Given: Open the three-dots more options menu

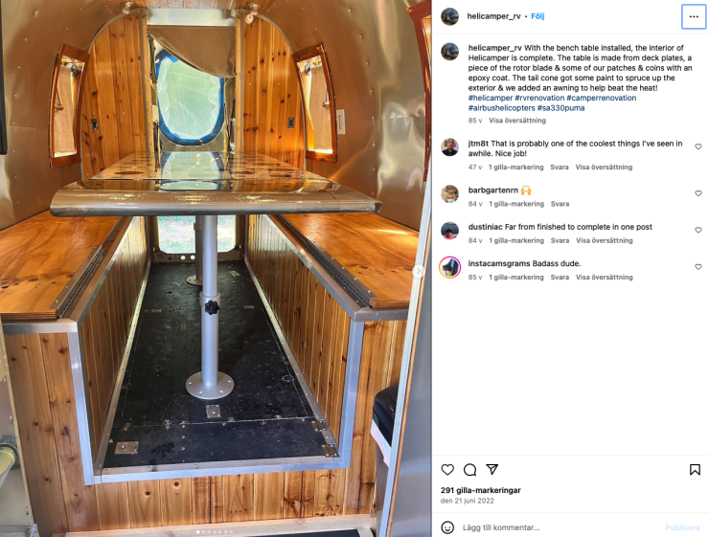Looking at the screenshot, I should coord(694,16).
